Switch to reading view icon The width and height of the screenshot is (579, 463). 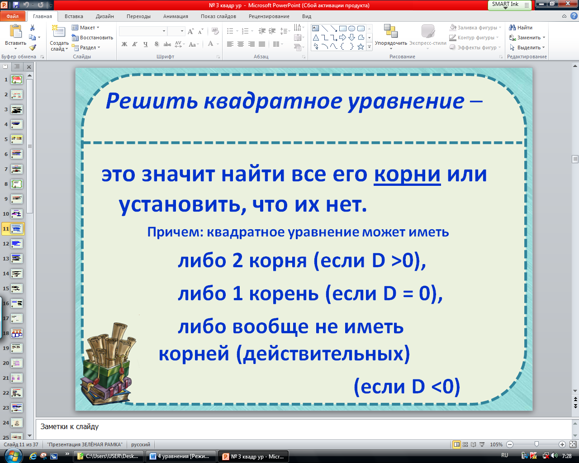473,444
